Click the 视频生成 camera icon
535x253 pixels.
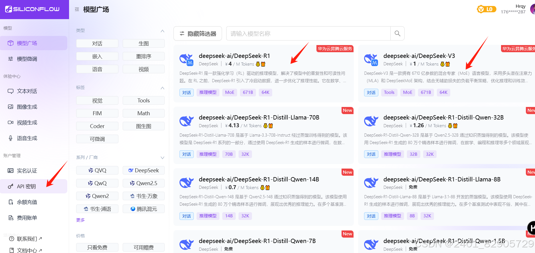11,122
